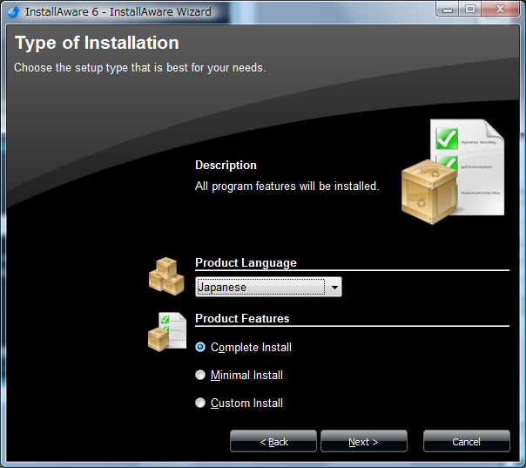Pick the Custom Install radio button

point(200,403)
